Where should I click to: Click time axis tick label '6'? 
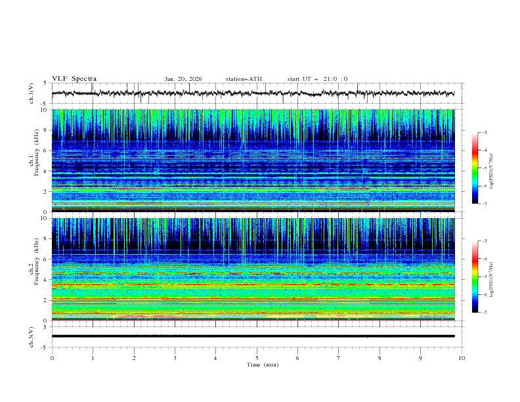click(297, 358)
